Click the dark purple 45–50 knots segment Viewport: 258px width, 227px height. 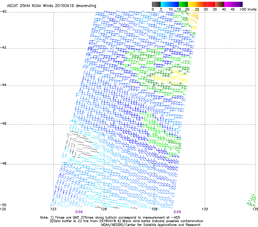click(x=238, y=4)
